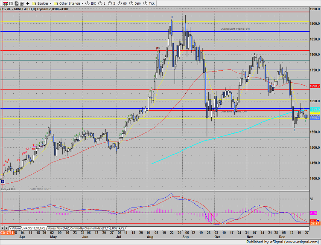This screenshot has height=245, width=321.
Task: Click the blue L low marker on chart
Action: click(x=295, y=130)
